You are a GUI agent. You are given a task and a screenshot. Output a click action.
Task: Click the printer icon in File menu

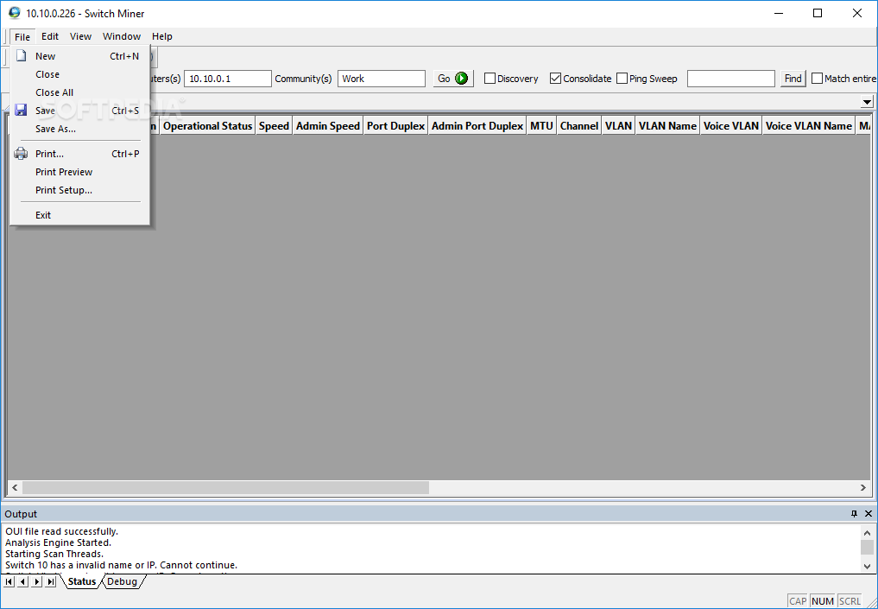[21, 154]
